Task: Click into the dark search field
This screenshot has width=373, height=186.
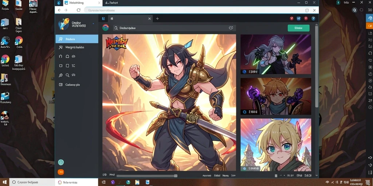Action: (x=174, y=28)
